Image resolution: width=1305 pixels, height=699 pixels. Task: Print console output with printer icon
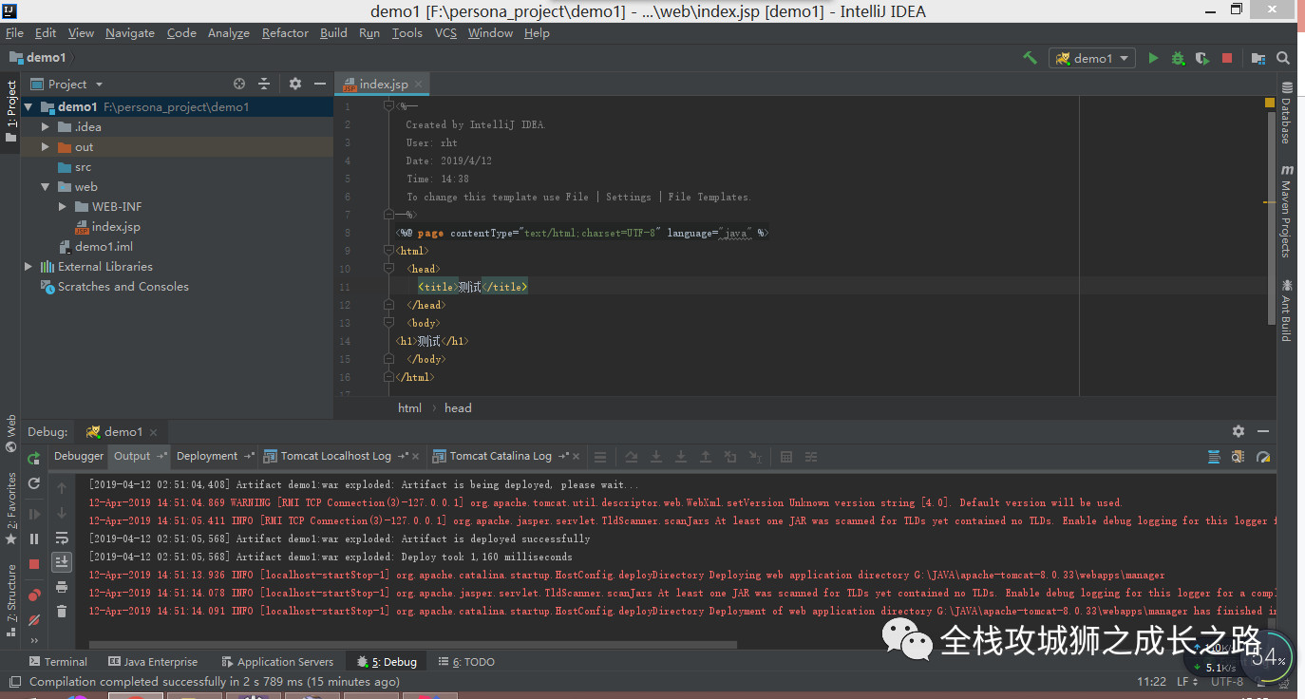(x=62, y=587)
